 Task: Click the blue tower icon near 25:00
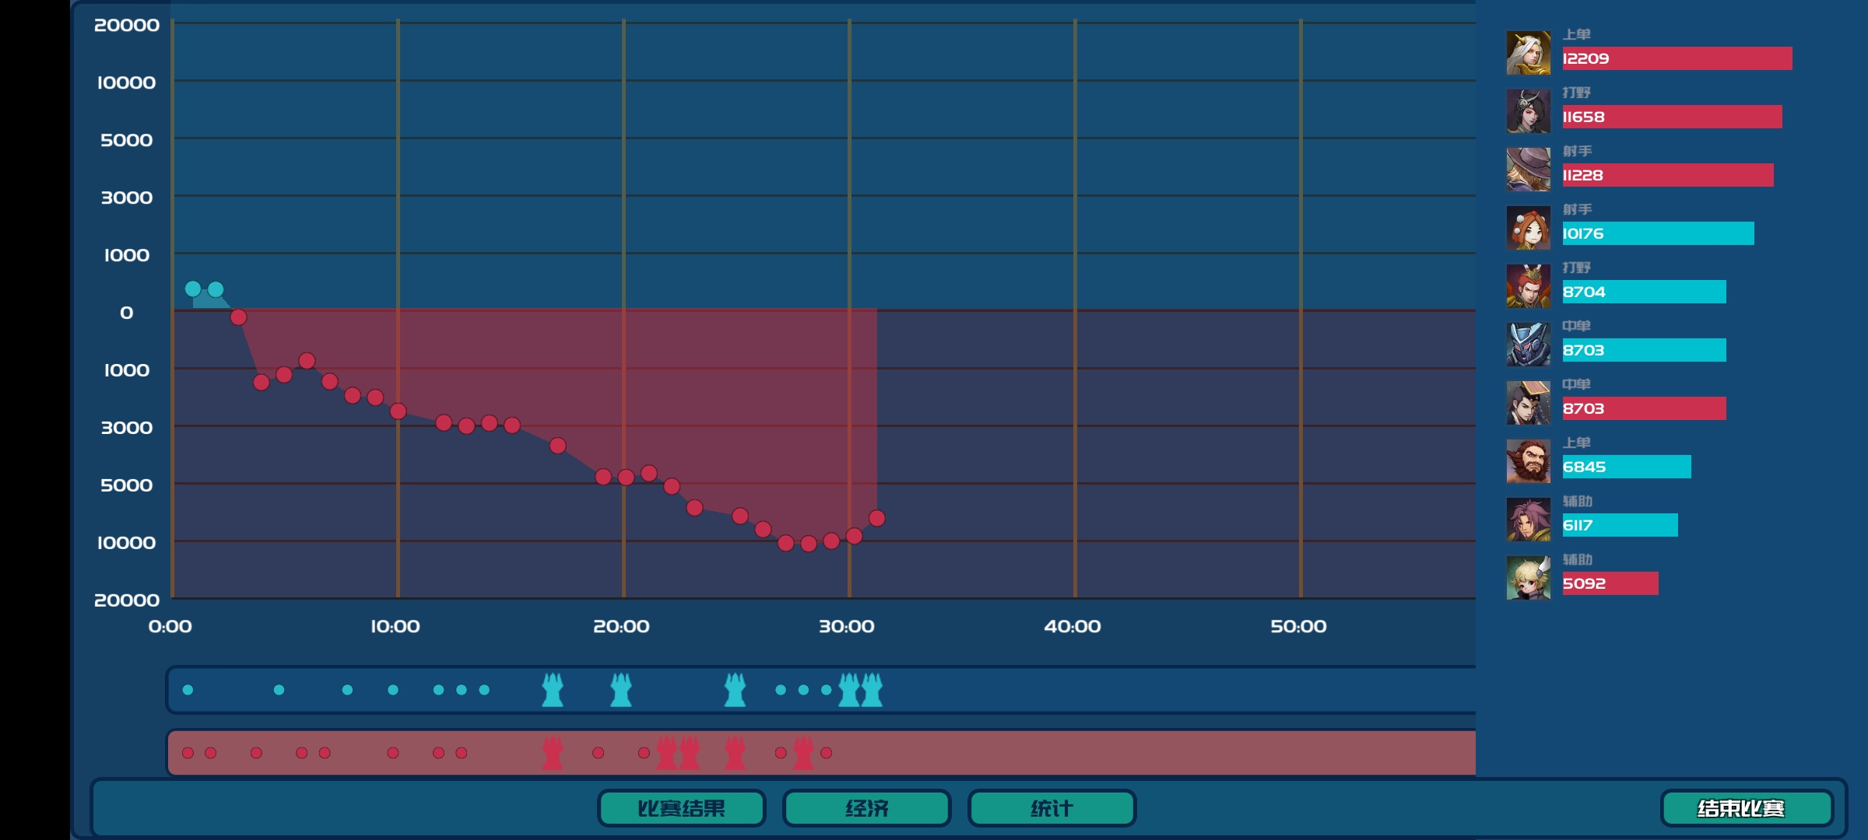coord(735,690)
